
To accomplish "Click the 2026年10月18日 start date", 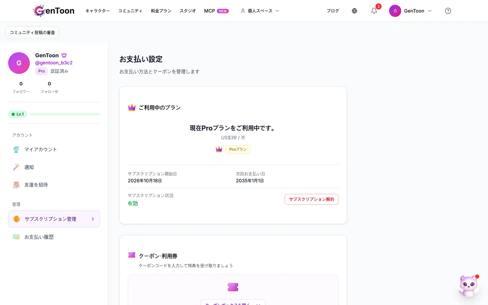I will 145,181.
